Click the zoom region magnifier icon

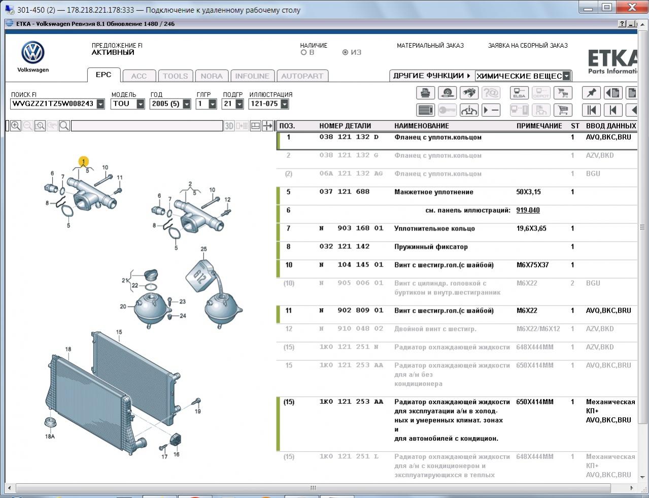pos(40,126)
